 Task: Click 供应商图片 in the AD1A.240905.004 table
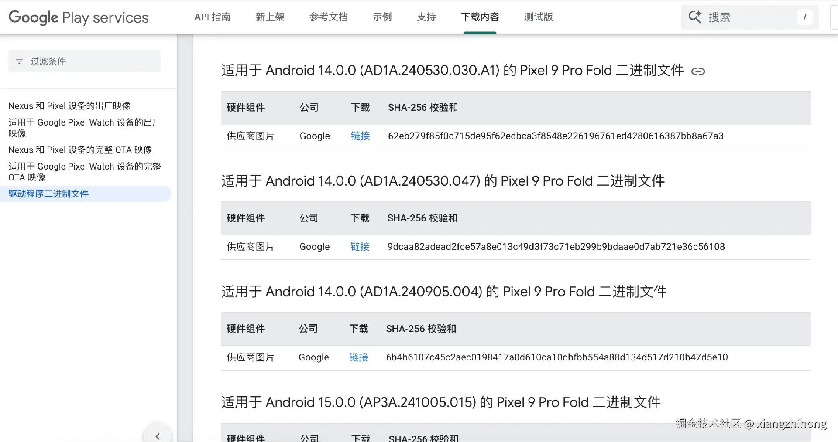click(x=251, y=357)
